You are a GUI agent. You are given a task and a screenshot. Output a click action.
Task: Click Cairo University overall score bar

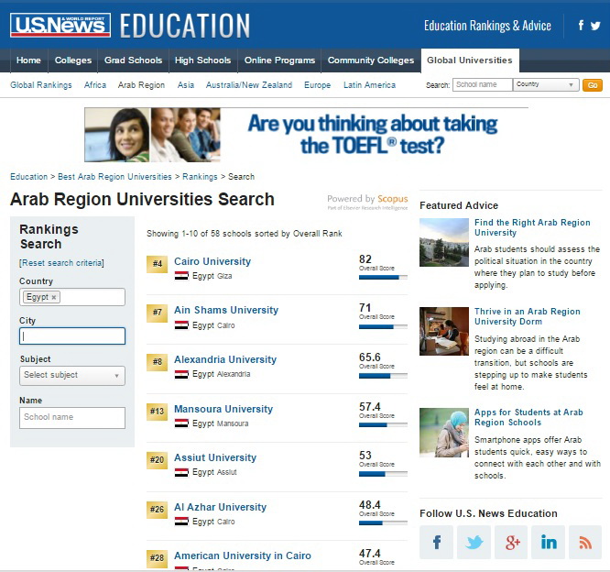click(383, 278)
